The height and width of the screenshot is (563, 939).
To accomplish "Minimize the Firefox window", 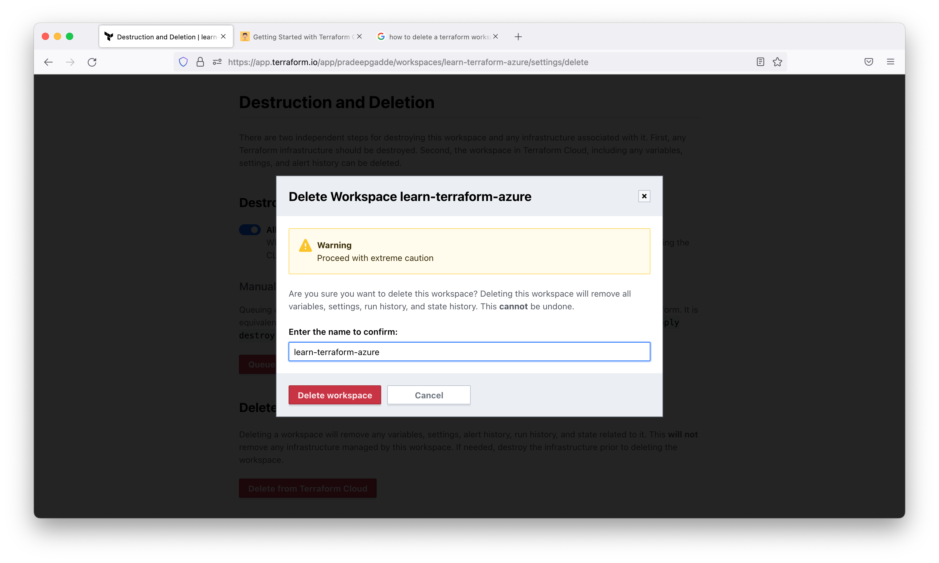I will (57, 36).
